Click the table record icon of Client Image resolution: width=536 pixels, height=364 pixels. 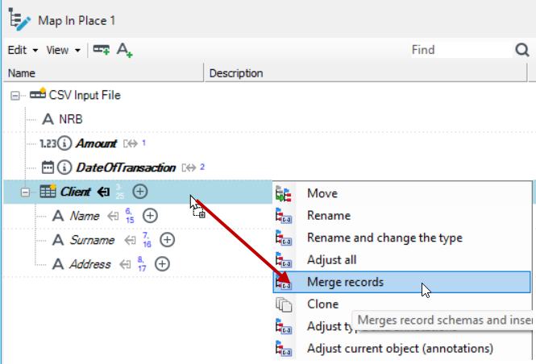click(x=48, y=191)
